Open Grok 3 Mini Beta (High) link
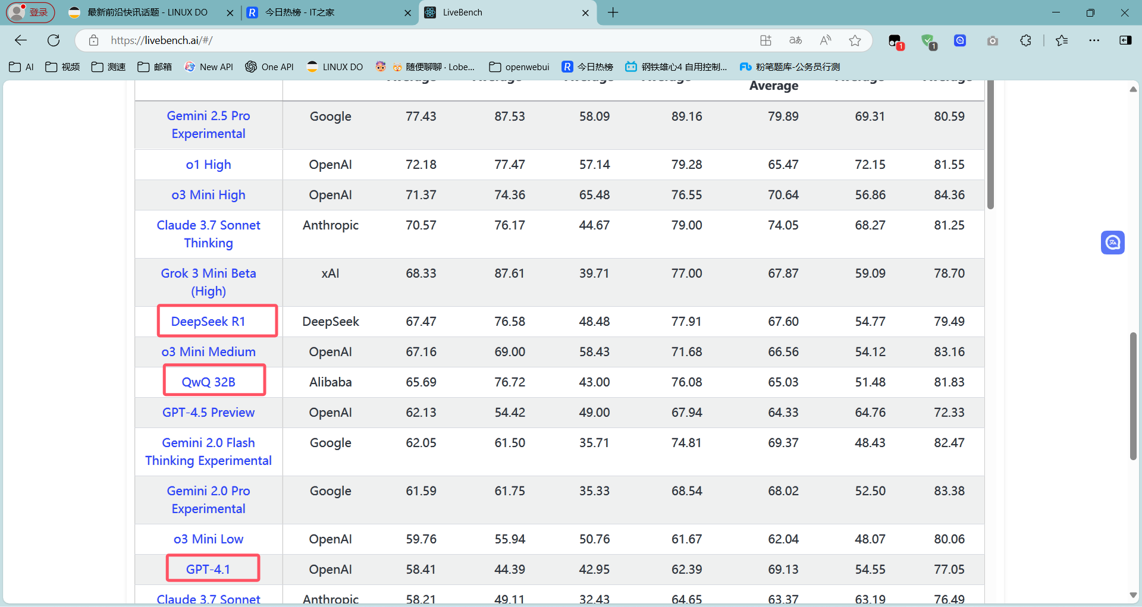This screenshot has width=1142, height=607. [x=208, y=282]
